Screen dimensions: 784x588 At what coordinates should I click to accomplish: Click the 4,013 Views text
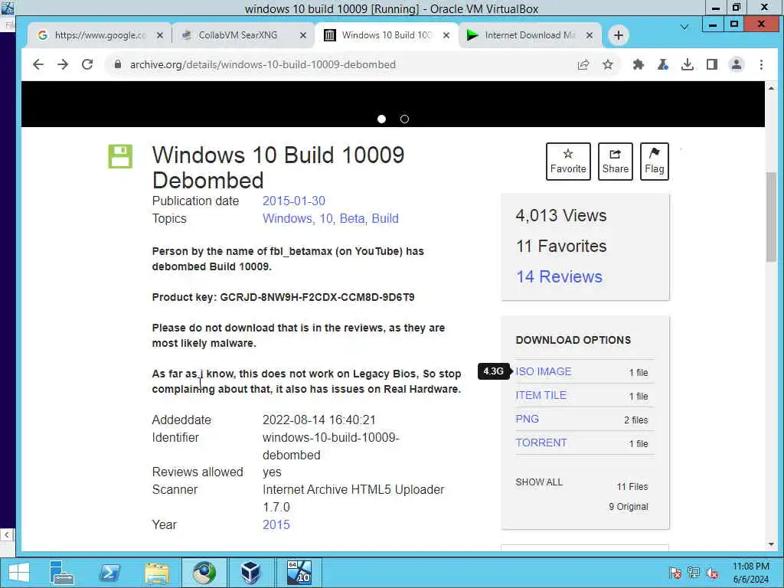[561, 215]
